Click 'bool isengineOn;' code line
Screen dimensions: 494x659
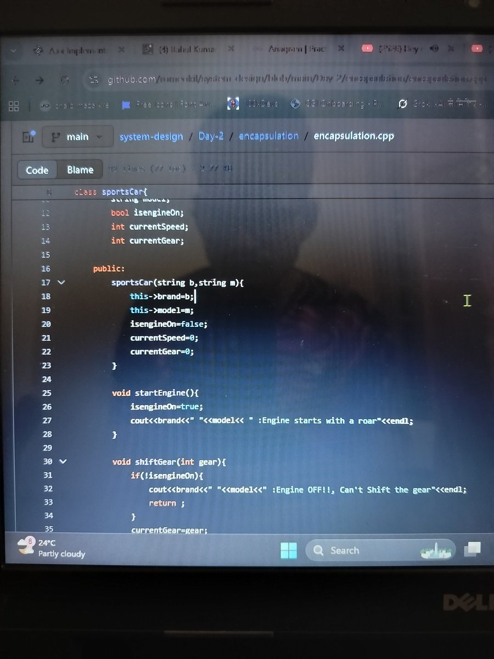(x=147, y=213)
